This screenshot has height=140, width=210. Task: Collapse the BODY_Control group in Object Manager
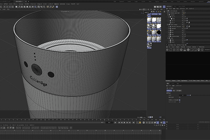(x=167, y=25)
